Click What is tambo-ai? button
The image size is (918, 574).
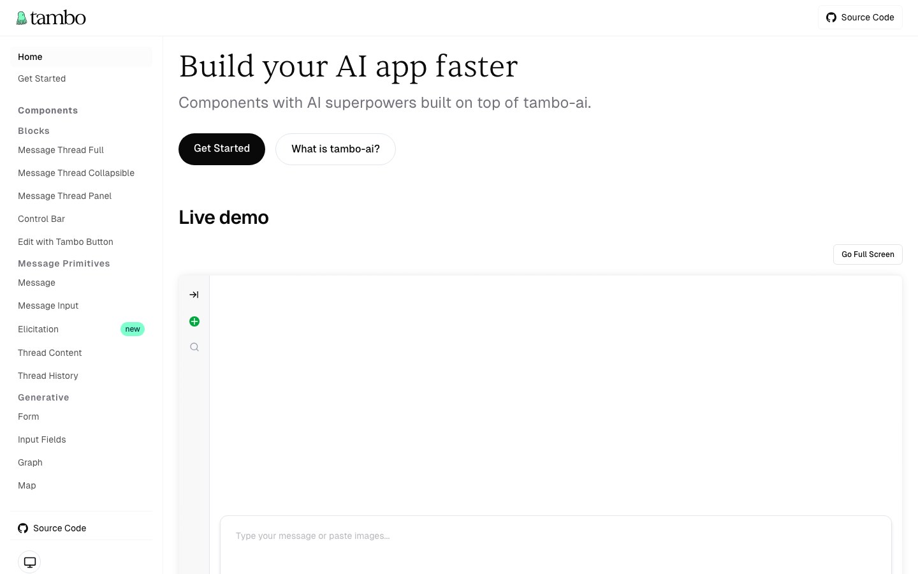pos(335,149)
